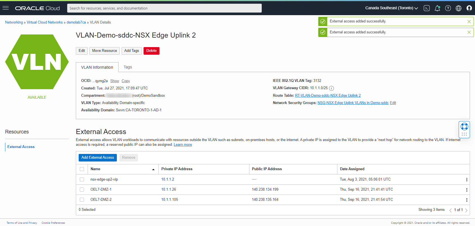This screenshot has width=475, height=226.
Task: Go to next page of external access
Action: 466,210
